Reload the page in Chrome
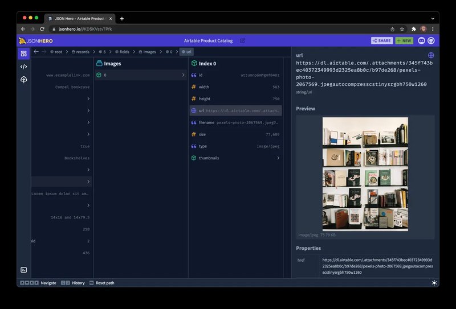The width and height of the screenshot is (456, 309). tap(42, 28)
